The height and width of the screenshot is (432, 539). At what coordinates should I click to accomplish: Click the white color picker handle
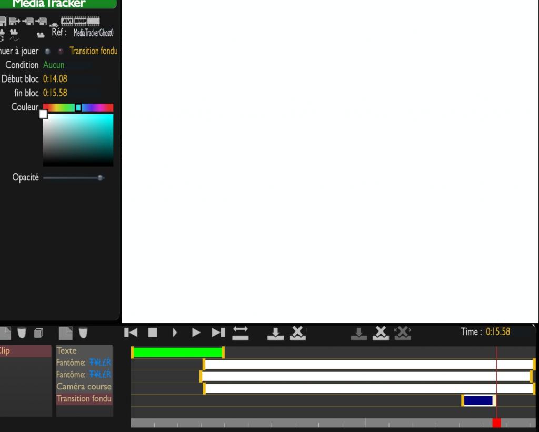pyautogui.click(x=43, y=114)
